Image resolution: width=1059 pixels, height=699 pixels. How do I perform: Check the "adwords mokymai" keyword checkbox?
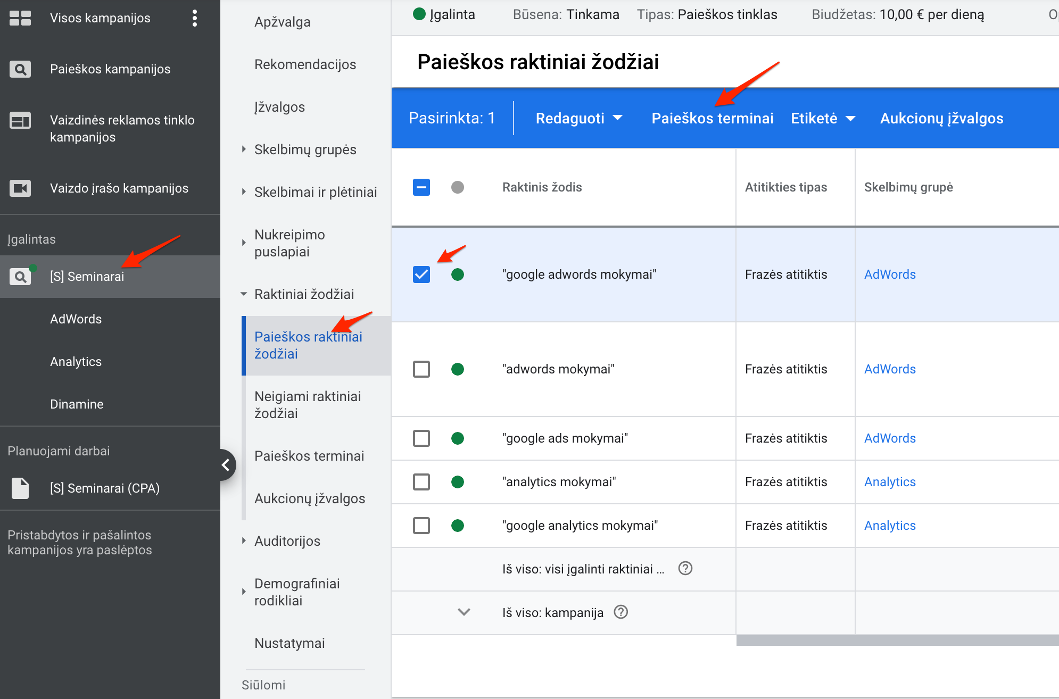[x=421, y=369]
